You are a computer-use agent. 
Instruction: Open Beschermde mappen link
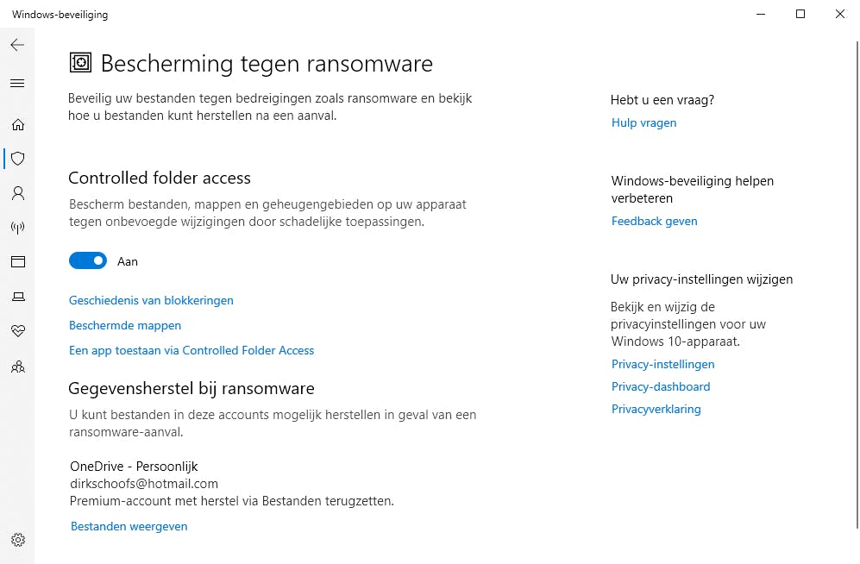[x=125, y=325]
